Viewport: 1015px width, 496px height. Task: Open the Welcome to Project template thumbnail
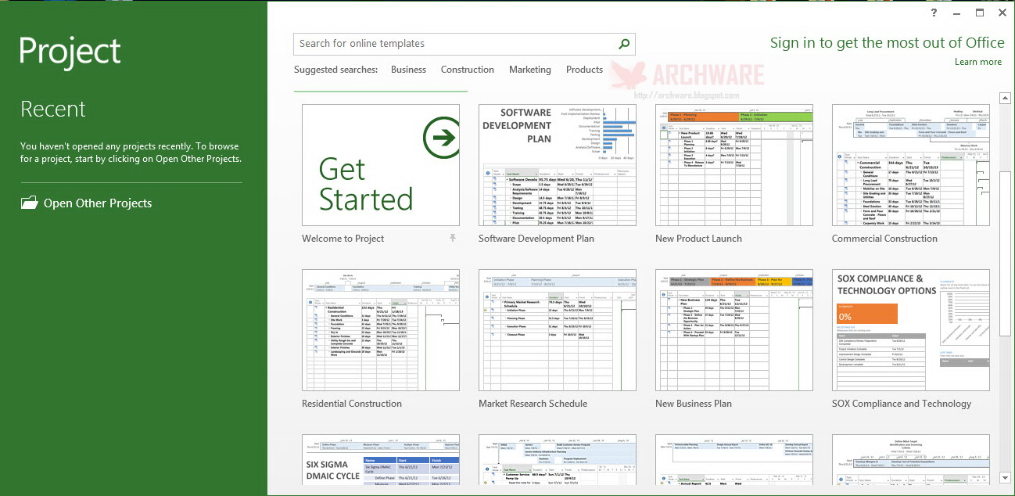coord(381,165)
